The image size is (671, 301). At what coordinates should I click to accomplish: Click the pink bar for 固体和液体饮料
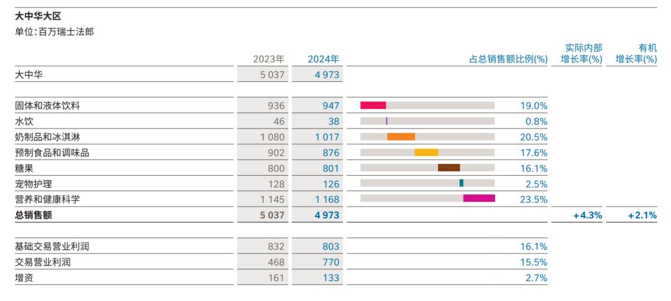pyautogui.click(x=373, y=106)
